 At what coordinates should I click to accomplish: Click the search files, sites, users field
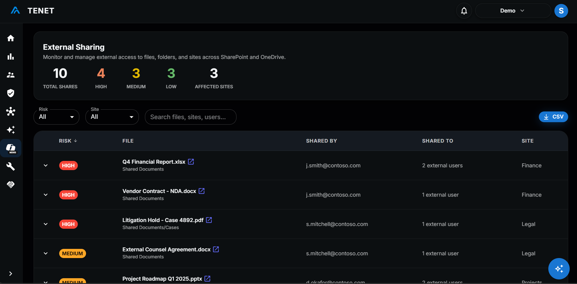190,117
